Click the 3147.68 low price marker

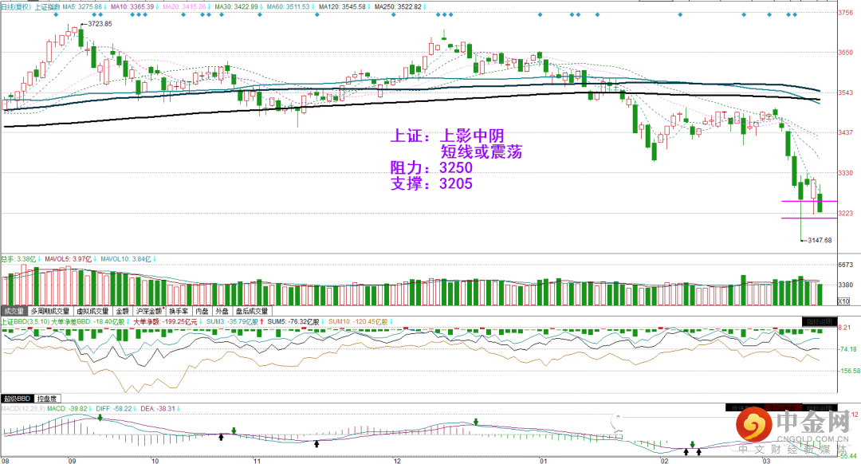820,240
